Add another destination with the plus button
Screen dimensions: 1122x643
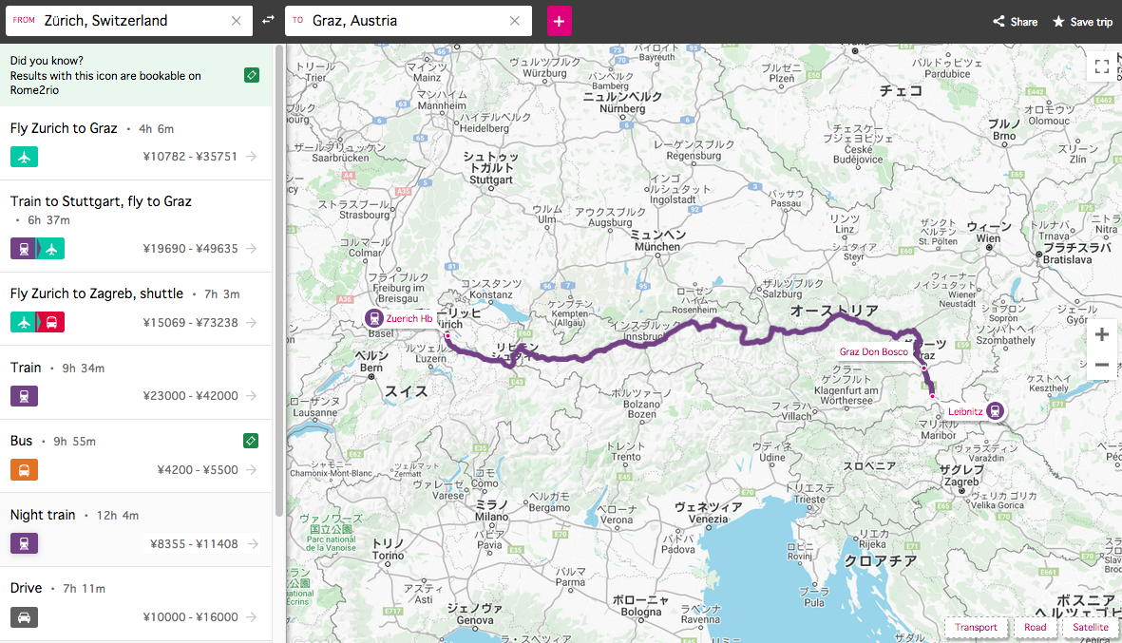pyautogui.click(x=559, y=21)
